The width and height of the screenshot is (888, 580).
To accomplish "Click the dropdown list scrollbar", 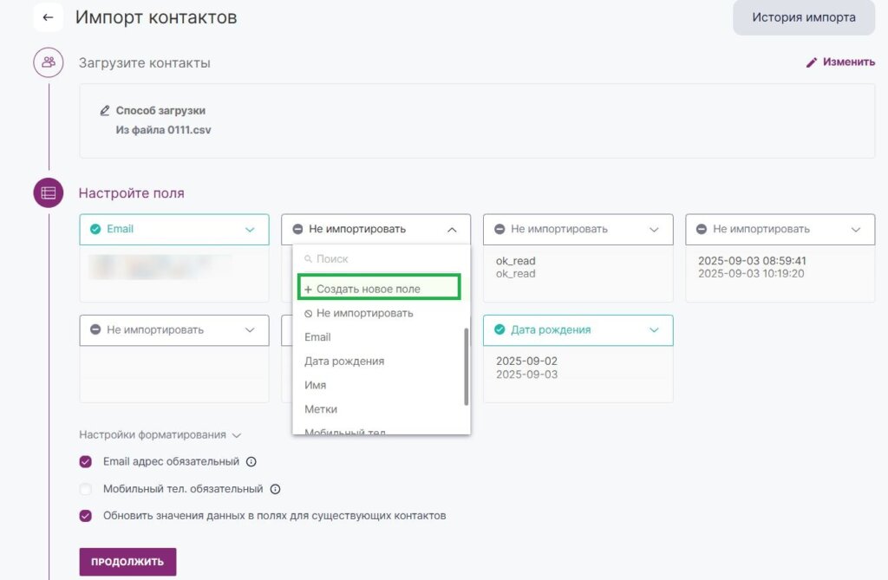I will click(x=467, y=365).
